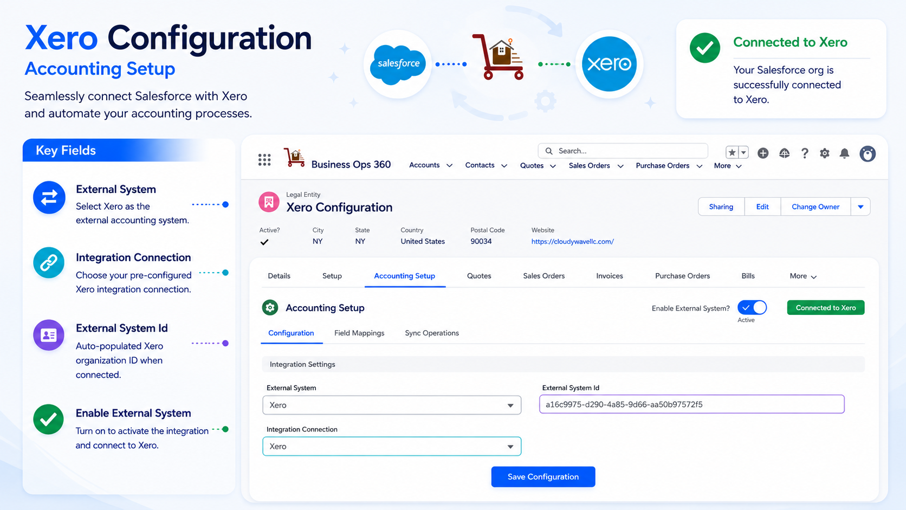Image resolution: width=906 pixels, height=510 pixels.
Task: Open the External System dropdown
Action: (392, 405)
